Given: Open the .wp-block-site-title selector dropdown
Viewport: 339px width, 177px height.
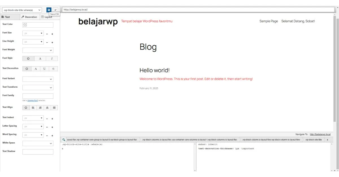Looking at the screenshot, I should point(21,9).
